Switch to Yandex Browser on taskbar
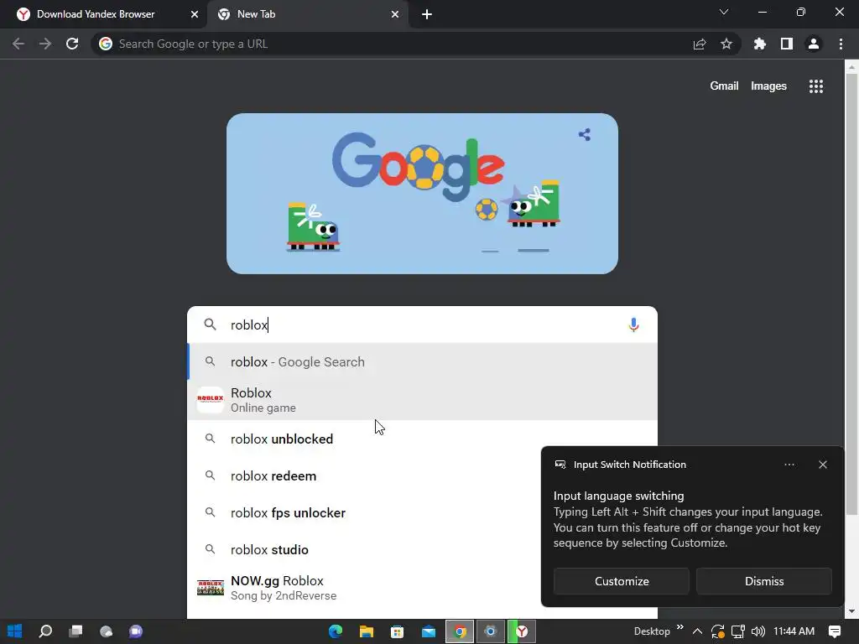This screenshot has width=859, height=644. click(522, 631)
